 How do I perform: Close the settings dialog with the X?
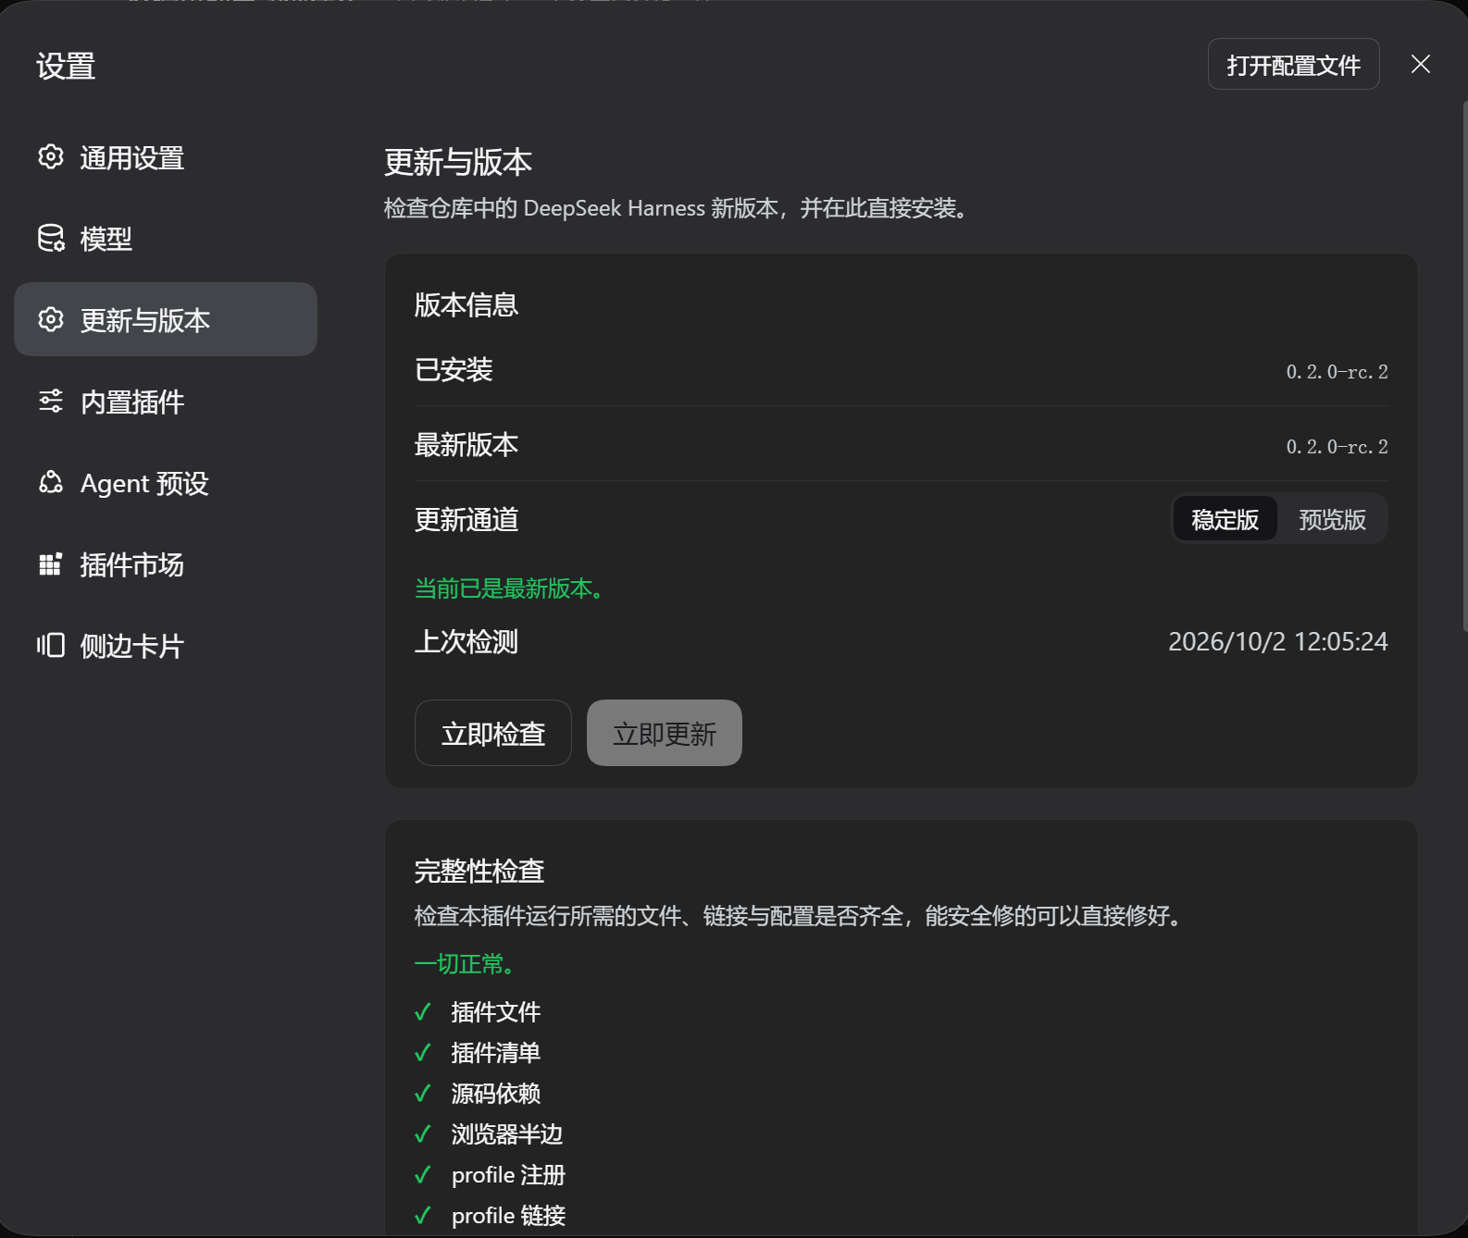(1421, 64)
